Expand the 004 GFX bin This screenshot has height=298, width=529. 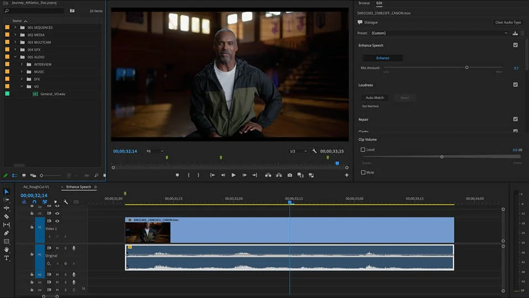coord(15,50)
